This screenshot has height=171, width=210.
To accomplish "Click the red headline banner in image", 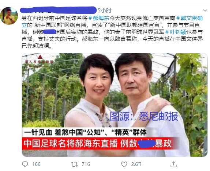I will pyautogui.click(x=100, y=144).
